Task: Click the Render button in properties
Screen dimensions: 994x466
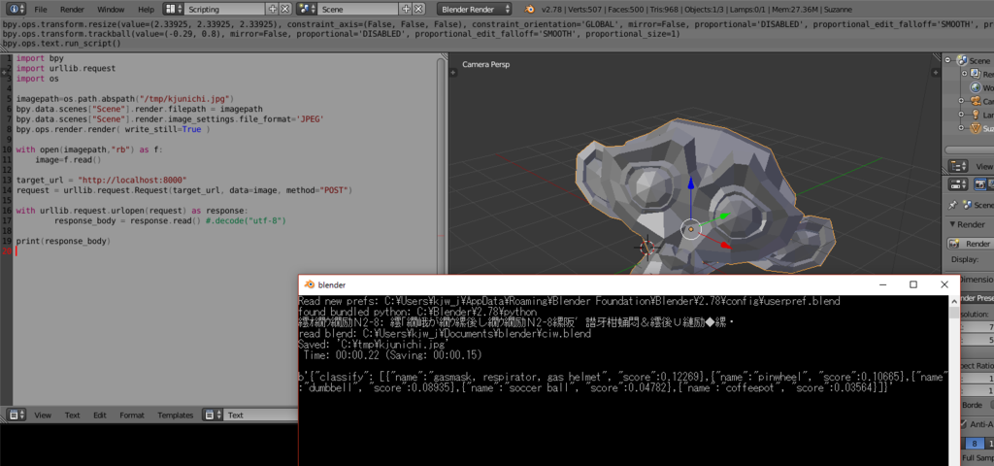Action: (x=970, y=244)
